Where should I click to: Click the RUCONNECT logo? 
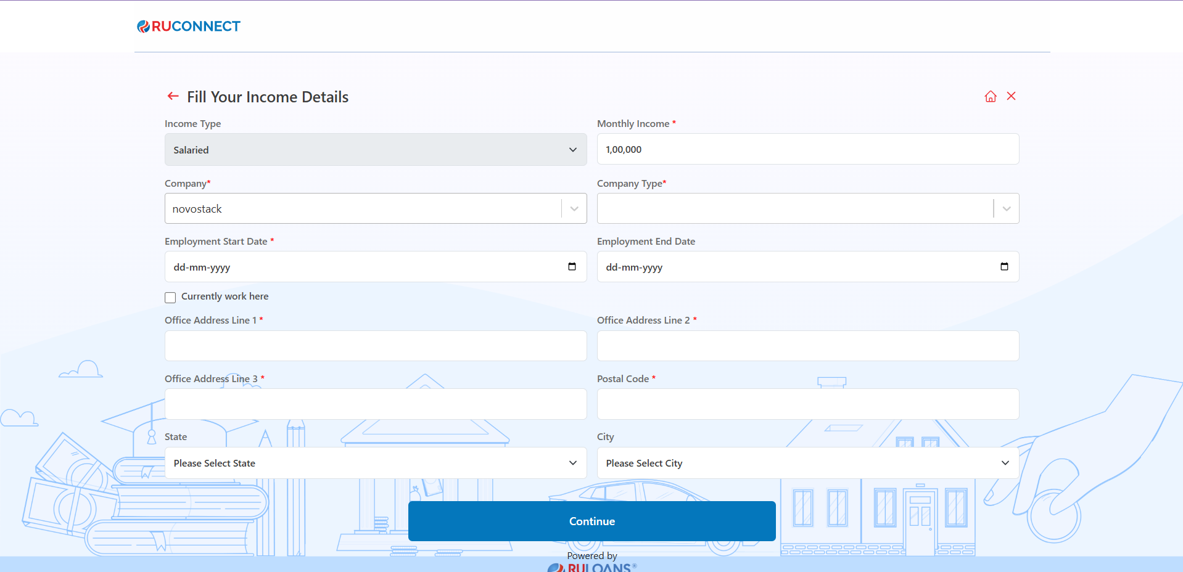point(189,27)
